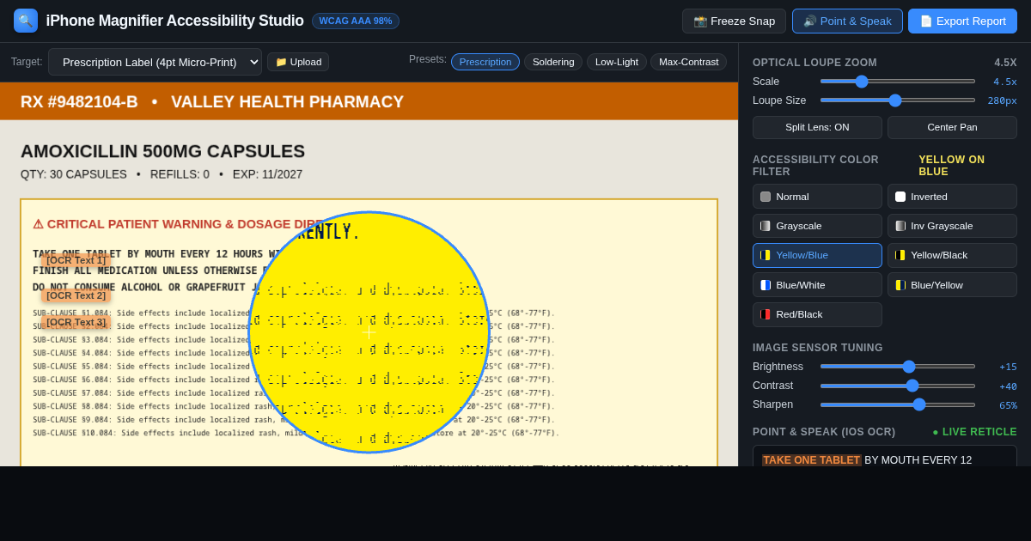This screenshot has height=541, width=1031.
Task: Click the Freeze Snap button
Action: [x=734, y=21]
